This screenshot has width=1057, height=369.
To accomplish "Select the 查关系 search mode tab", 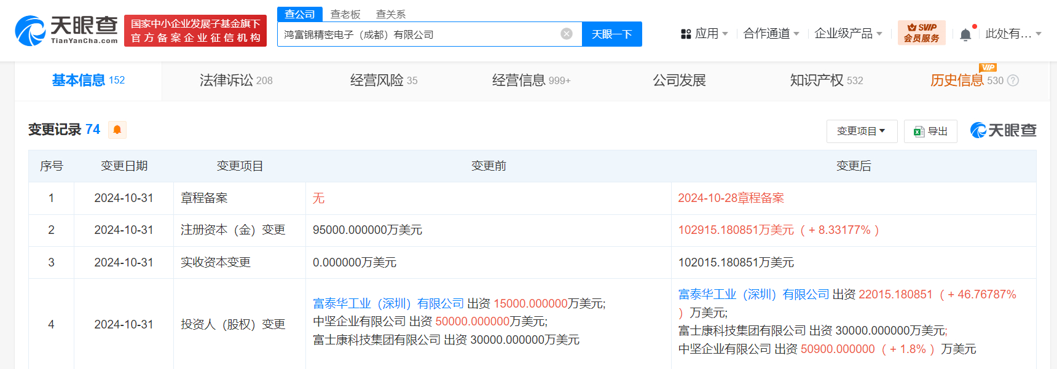I will (391, 14).
